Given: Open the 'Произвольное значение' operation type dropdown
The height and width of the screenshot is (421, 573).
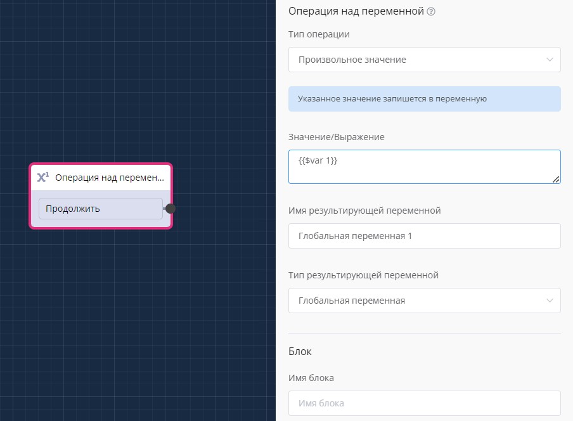Looking at the screenshot, I should click(418, 60).
